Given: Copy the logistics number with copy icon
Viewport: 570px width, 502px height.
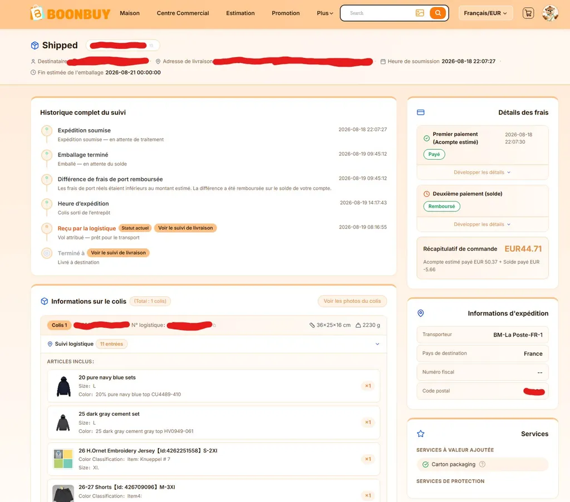Looking at the screenshot, I should tap(214, 326).
